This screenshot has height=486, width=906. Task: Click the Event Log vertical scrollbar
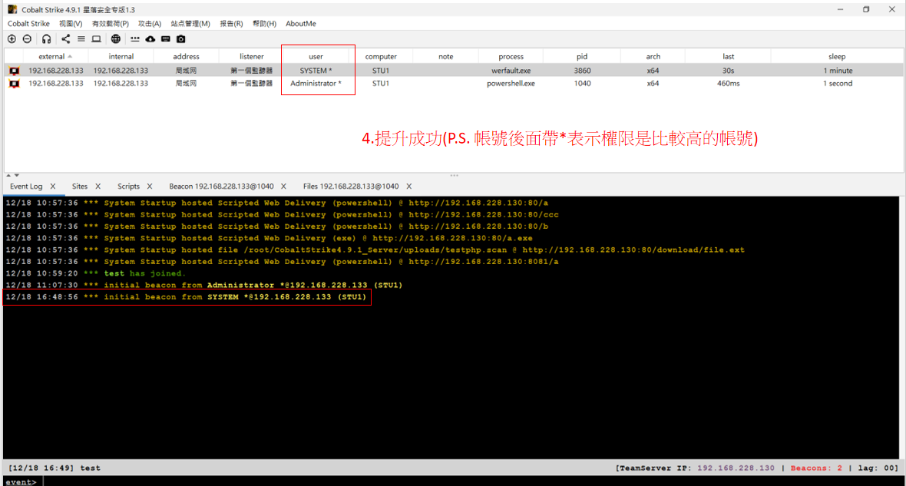click(x=902, y=328)
